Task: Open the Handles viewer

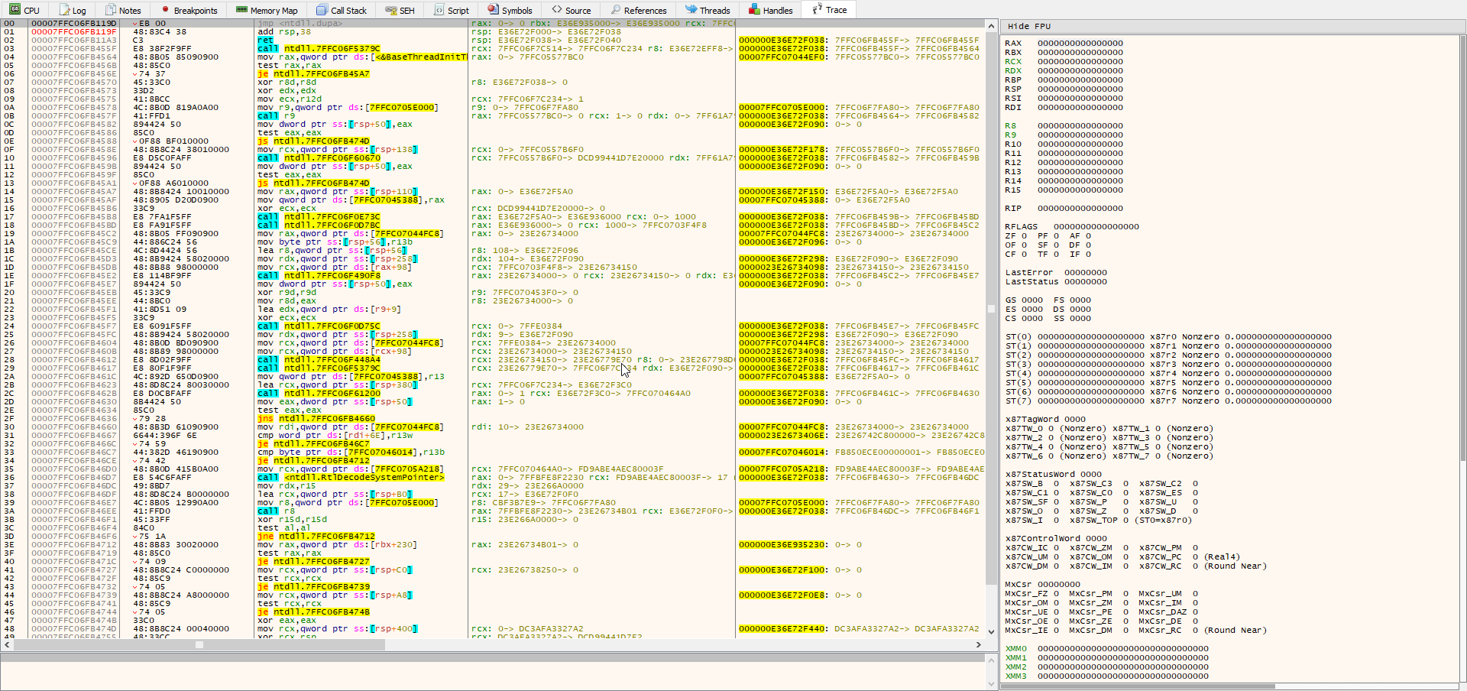Action: 769,10
